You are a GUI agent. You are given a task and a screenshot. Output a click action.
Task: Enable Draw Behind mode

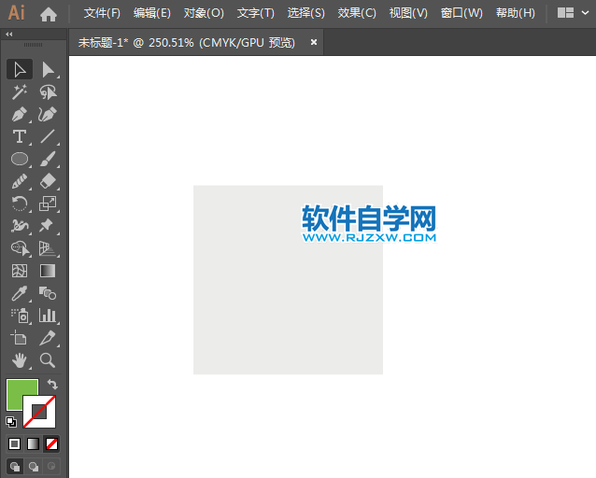click(34, 466)
